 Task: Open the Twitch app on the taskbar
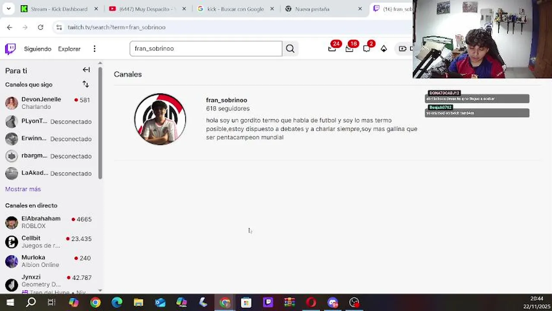tap(268, 302)
